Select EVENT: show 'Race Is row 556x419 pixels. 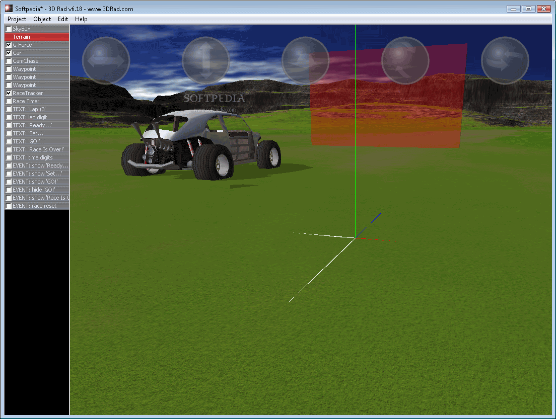click(x=37, y=198)
